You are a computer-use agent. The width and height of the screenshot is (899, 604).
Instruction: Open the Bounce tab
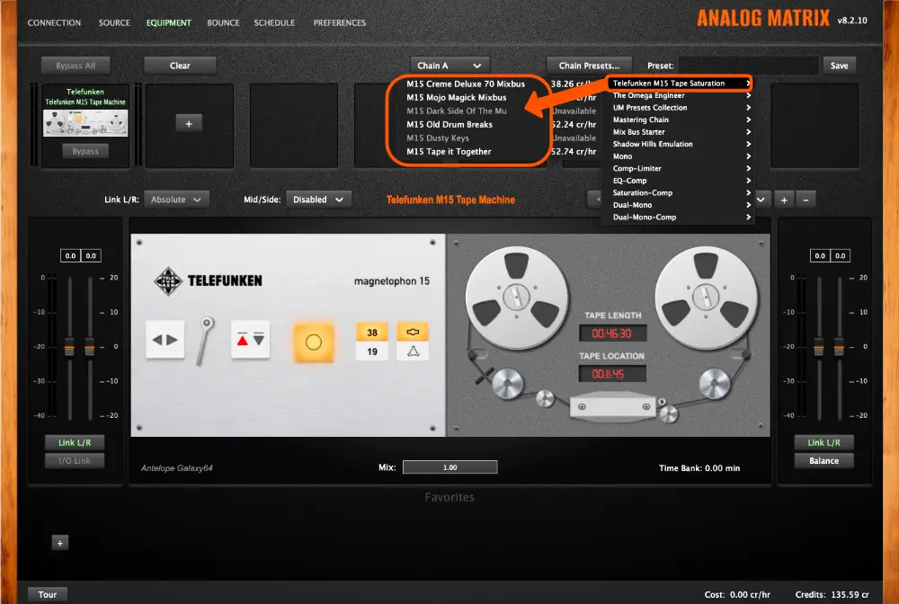click(x=223, y=23)
